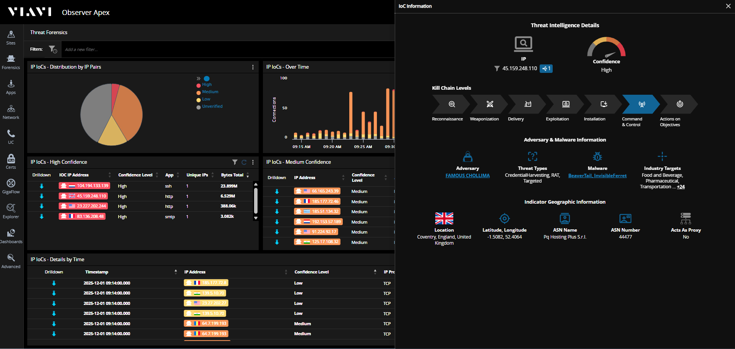Select the Actions on Objectives kill chain step
Screen dimensions: 735x349
(x=679, y=104)
